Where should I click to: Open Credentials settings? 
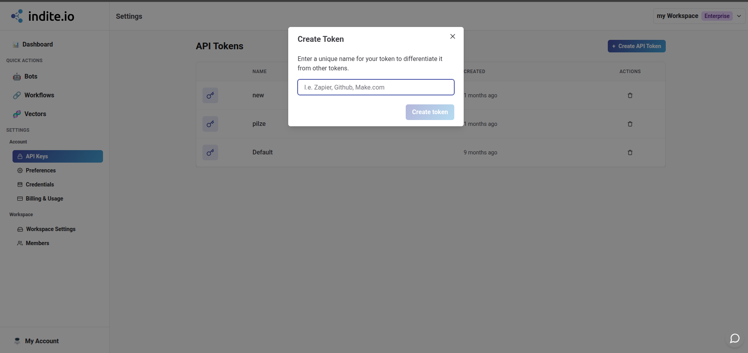pos(40,184)
